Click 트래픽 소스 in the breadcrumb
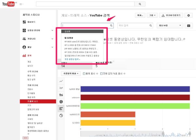 coord(78,15)
